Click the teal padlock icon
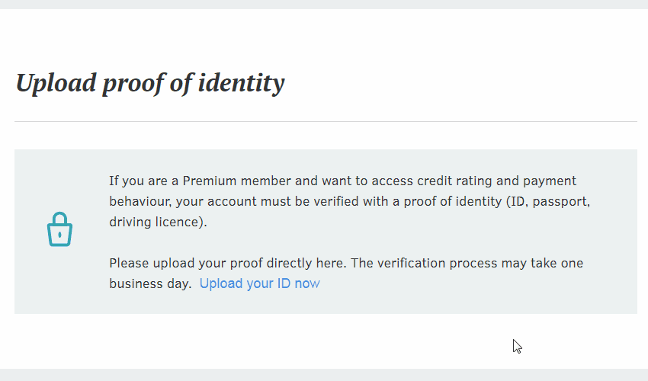648x381 pixels. [x=59, y=229]
